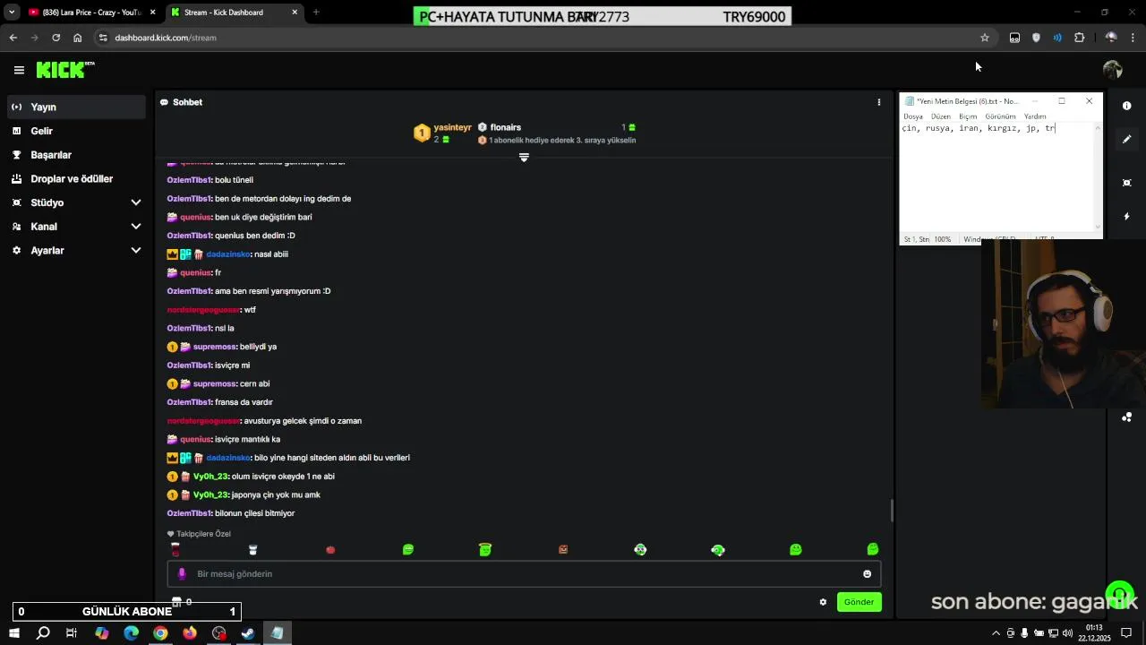Open Firefox from taskbar

pos(190,633)
